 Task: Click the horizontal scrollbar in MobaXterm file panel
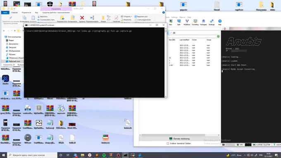(x=174, y=135)
